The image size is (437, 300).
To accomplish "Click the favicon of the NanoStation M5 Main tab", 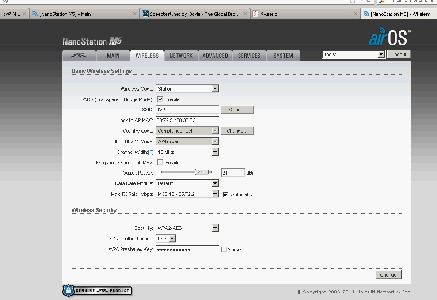I will (35, 14).
